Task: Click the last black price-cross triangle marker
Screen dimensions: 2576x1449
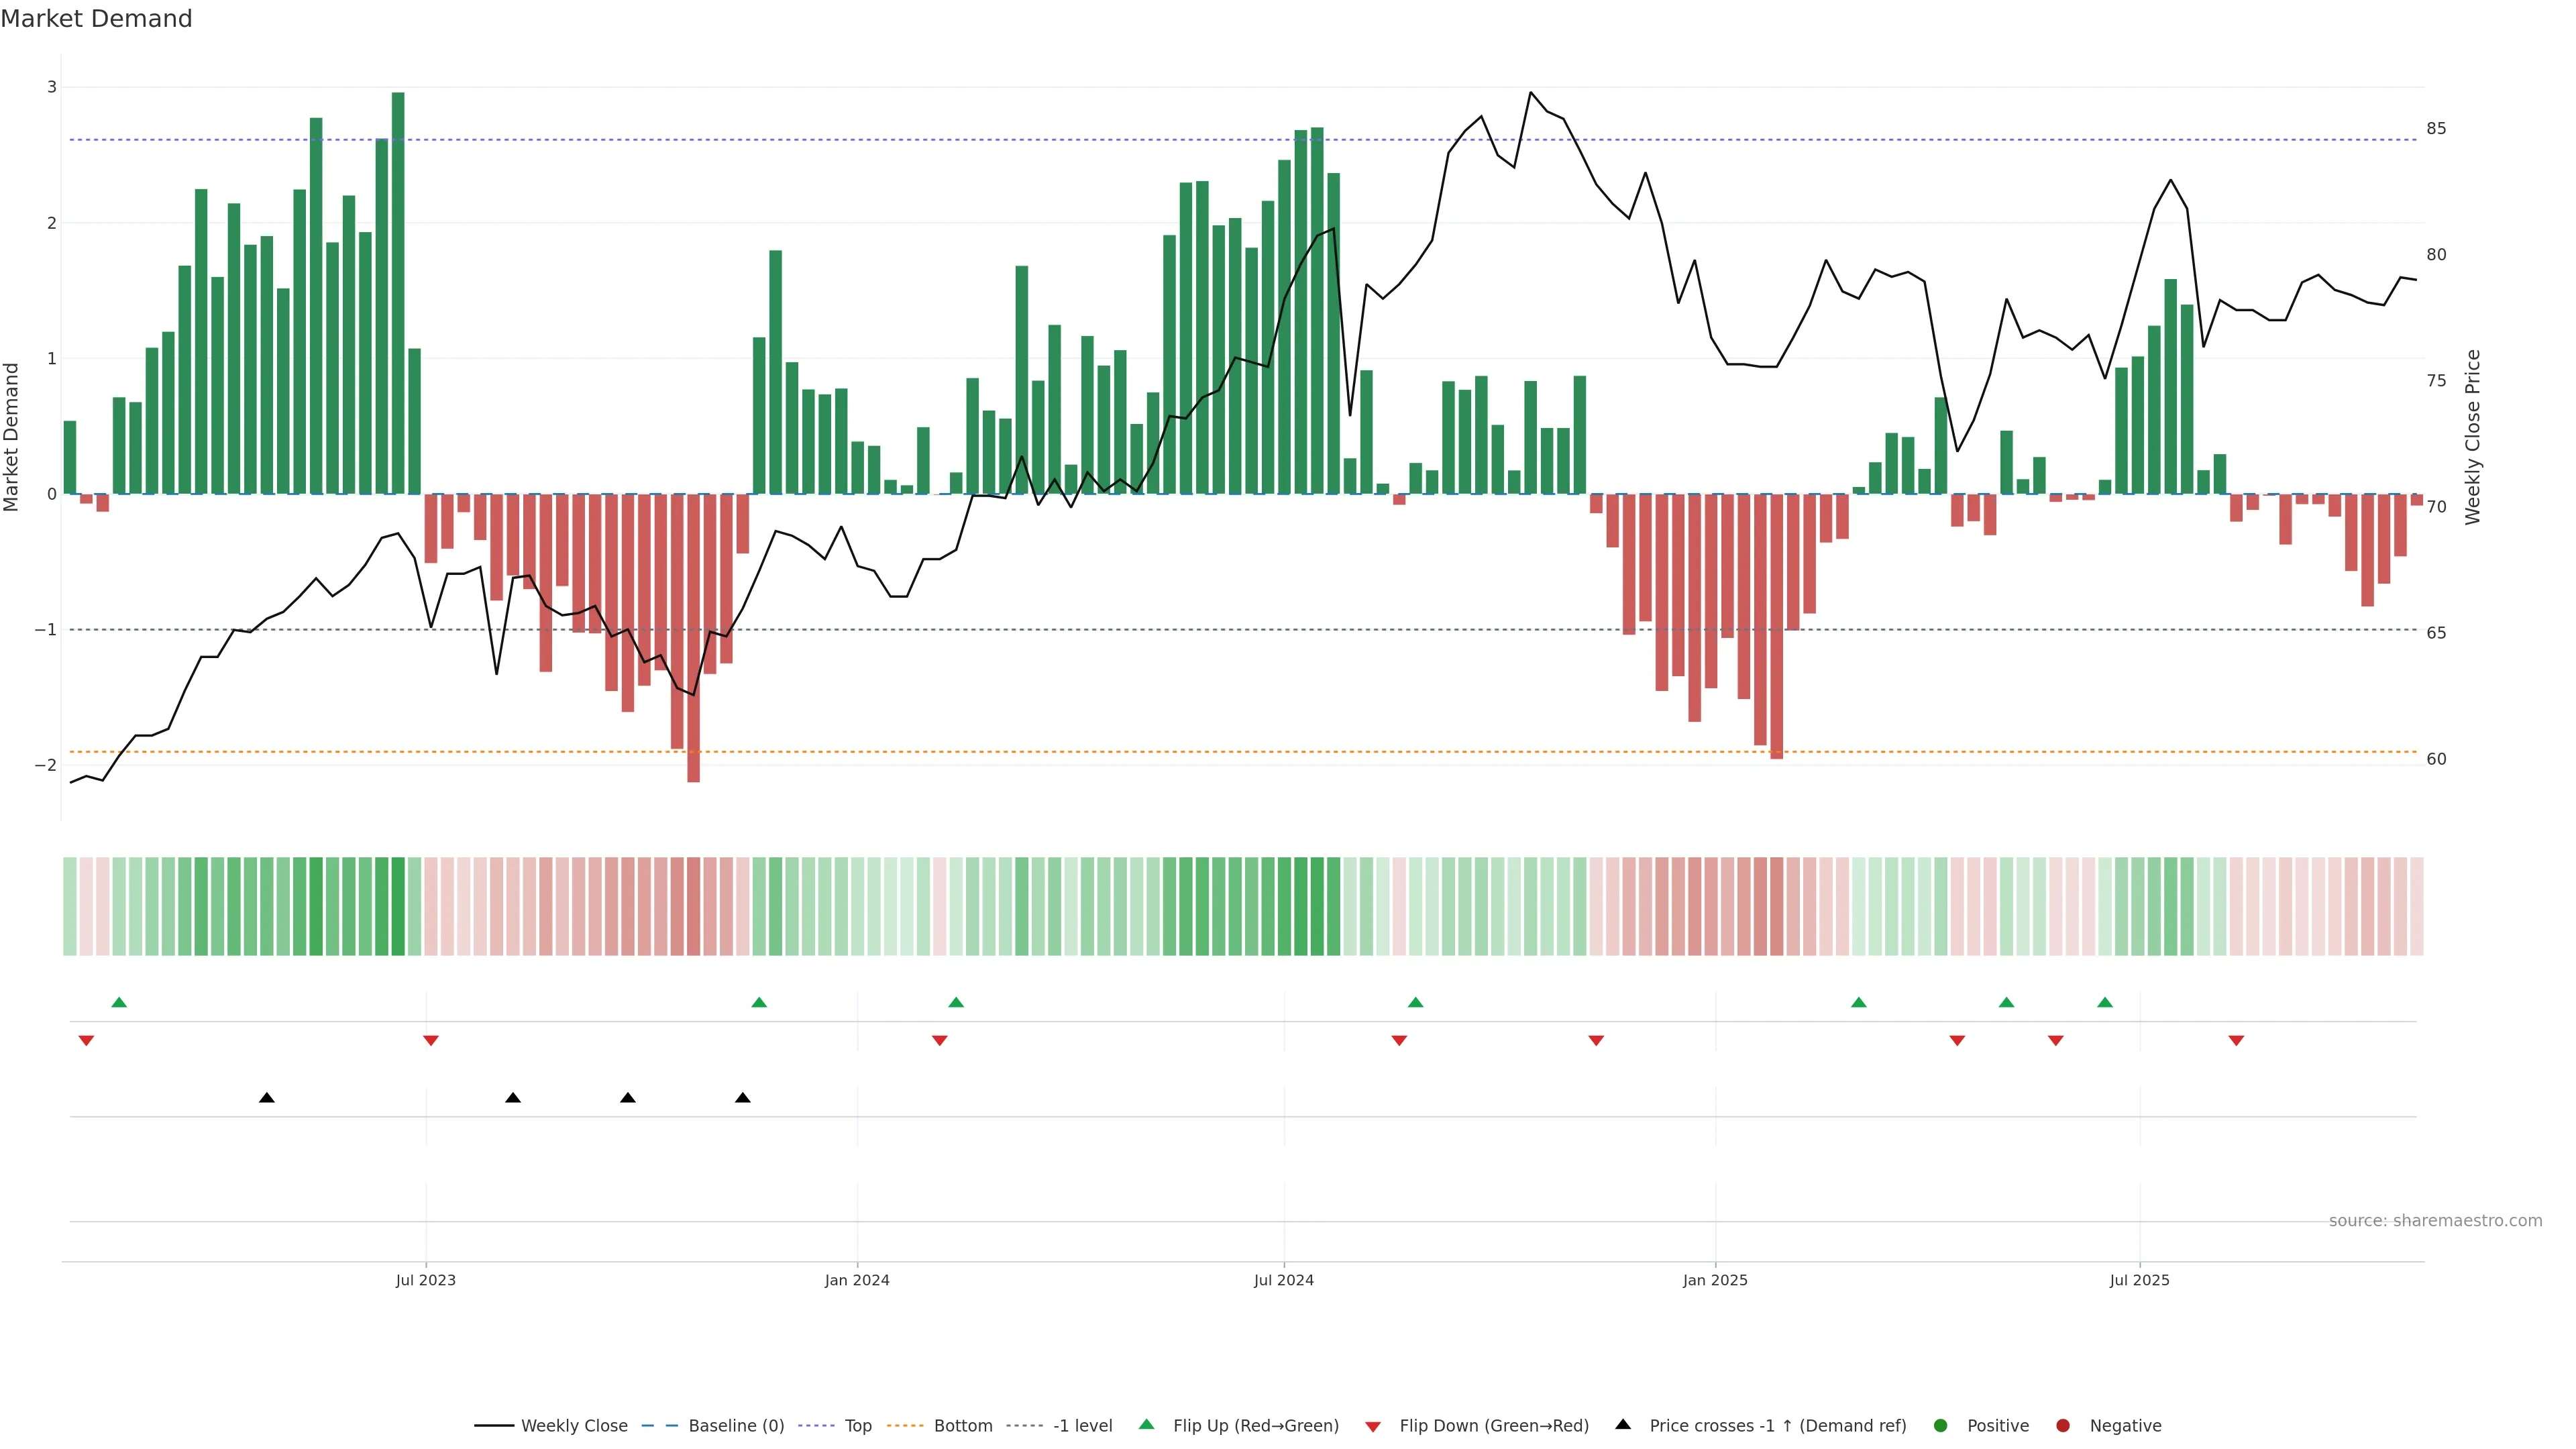Action: click(742, 1098)
